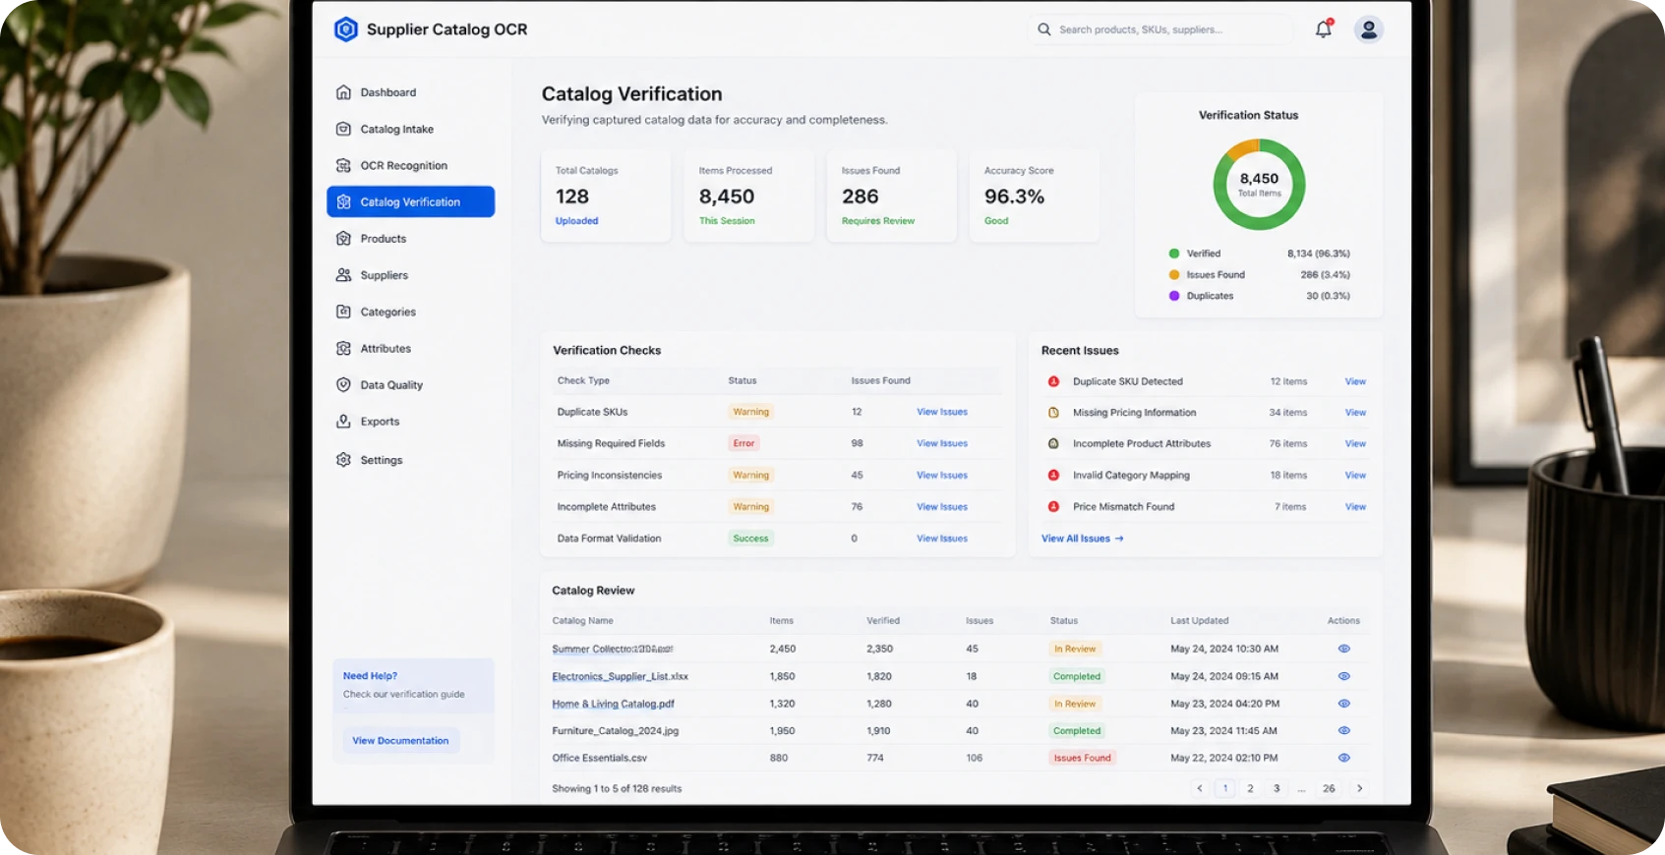
Task: Click the Suppliers people icon
Action: (x=343, y=275)
